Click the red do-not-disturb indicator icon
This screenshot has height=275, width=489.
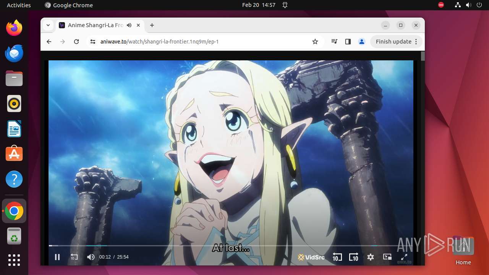coord(441,5)
